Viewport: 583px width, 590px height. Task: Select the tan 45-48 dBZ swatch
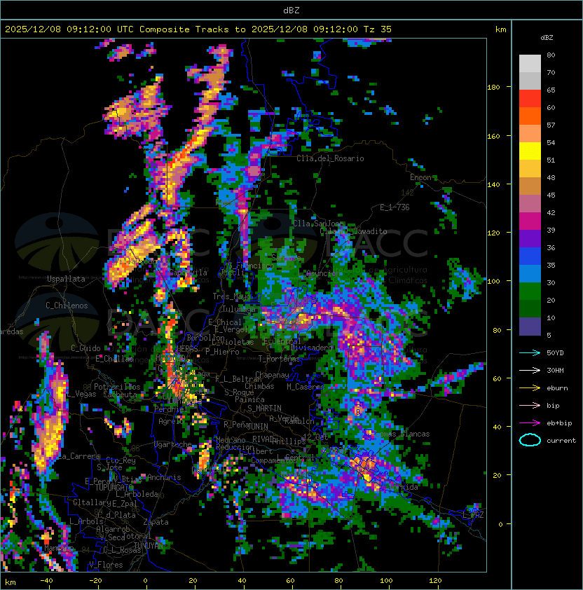(x=530, y=186)
